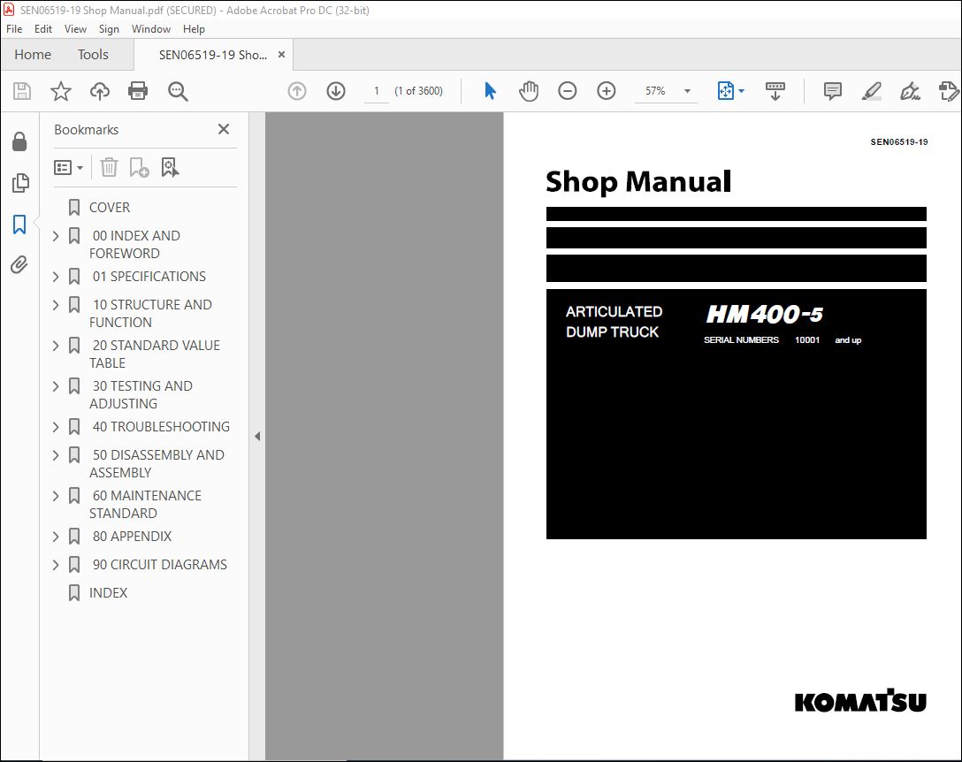Close the SEN06519-19 document tab
Image resolution: width=962 pixels, height=762 pixels.
tap(281, 55)
